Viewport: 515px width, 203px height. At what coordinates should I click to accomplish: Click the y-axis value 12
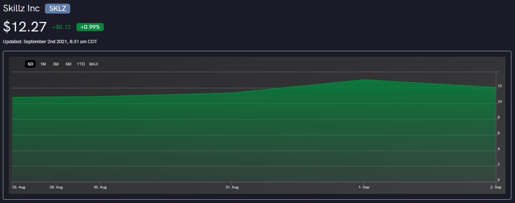tap(500, 86)
